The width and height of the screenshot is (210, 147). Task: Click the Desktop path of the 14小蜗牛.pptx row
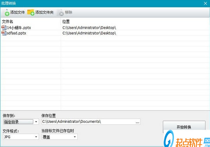[89, 28]
